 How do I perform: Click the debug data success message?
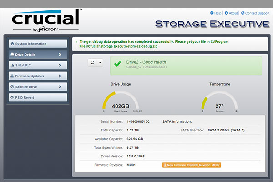coord(154,44)
